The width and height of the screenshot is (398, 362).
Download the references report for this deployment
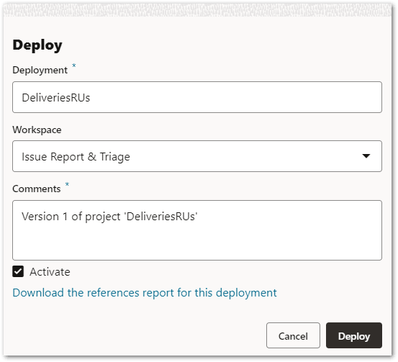[145, 293]
